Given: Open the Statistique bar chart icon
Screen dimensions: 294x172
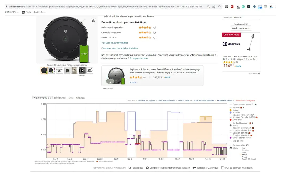Looking at the screenshot, I should (130, 168).
